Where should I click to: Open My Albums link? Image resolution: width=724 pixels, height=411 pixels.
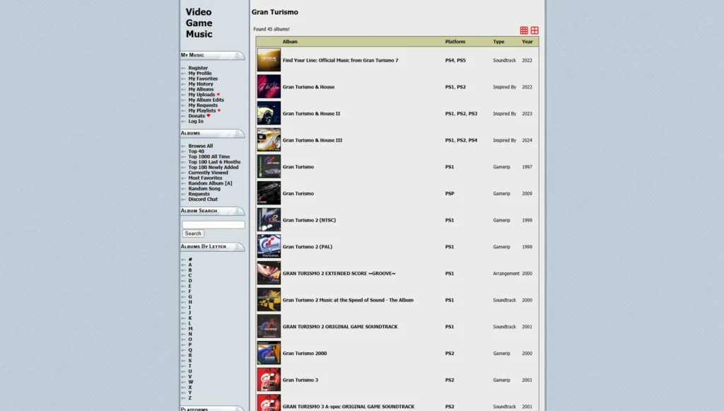point(200,89)
